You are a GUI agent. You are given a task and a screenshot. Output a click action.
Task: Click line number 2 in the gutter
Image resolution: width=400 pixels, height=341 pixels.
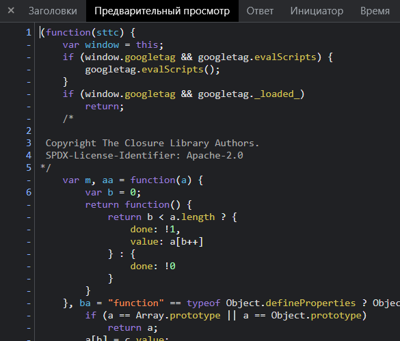29,131
